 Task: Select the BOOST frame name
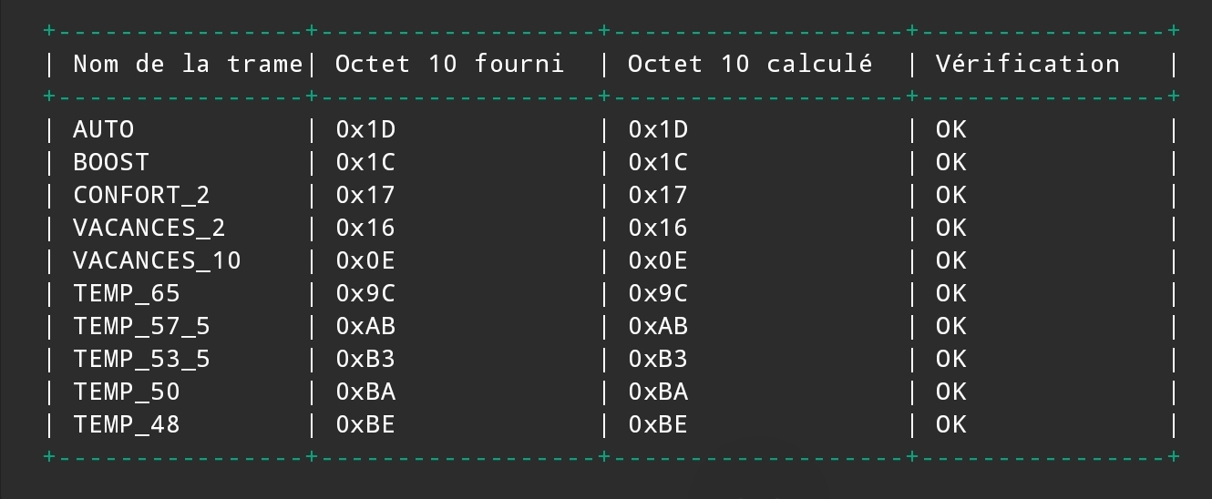[x=110, y=162]
